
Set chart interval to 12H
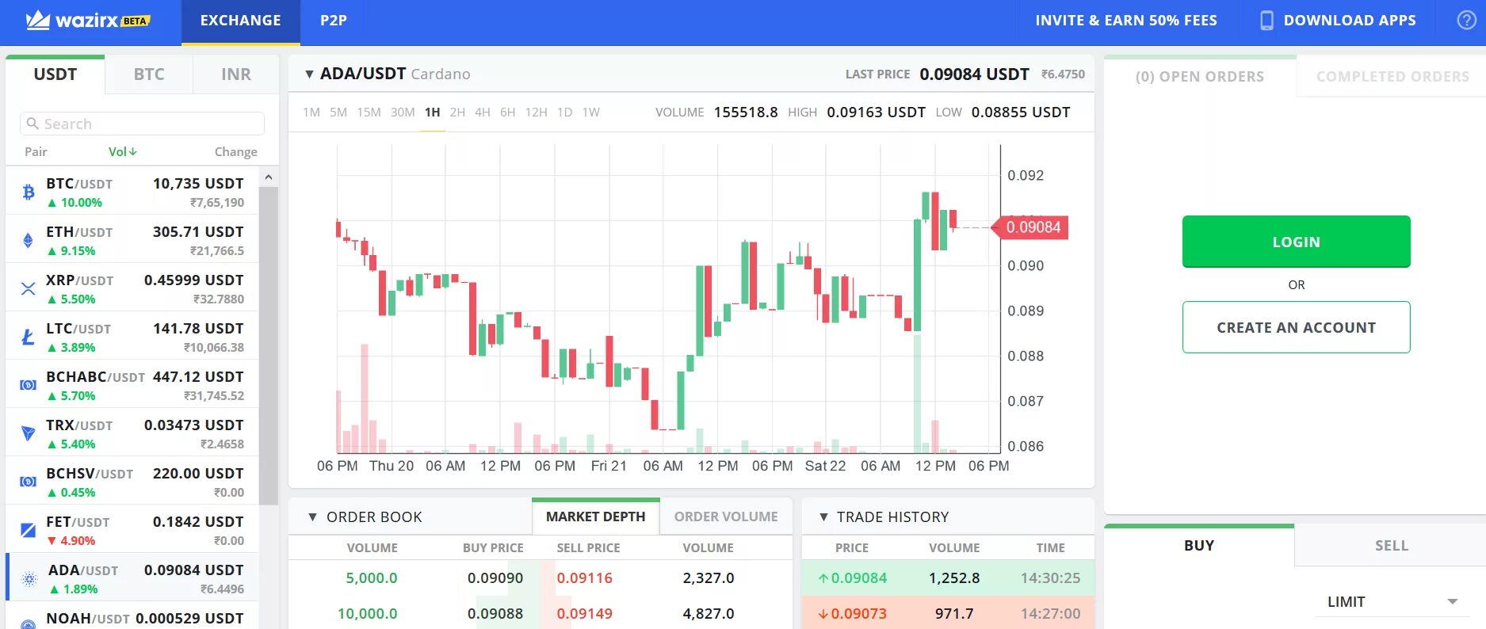537,112
